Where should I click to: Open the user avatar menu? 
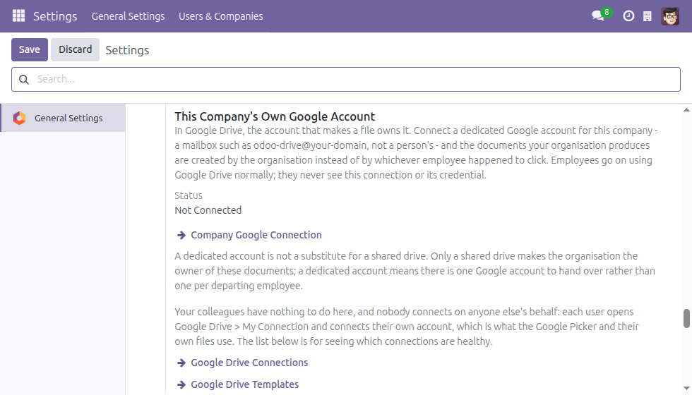coord(670,16)
